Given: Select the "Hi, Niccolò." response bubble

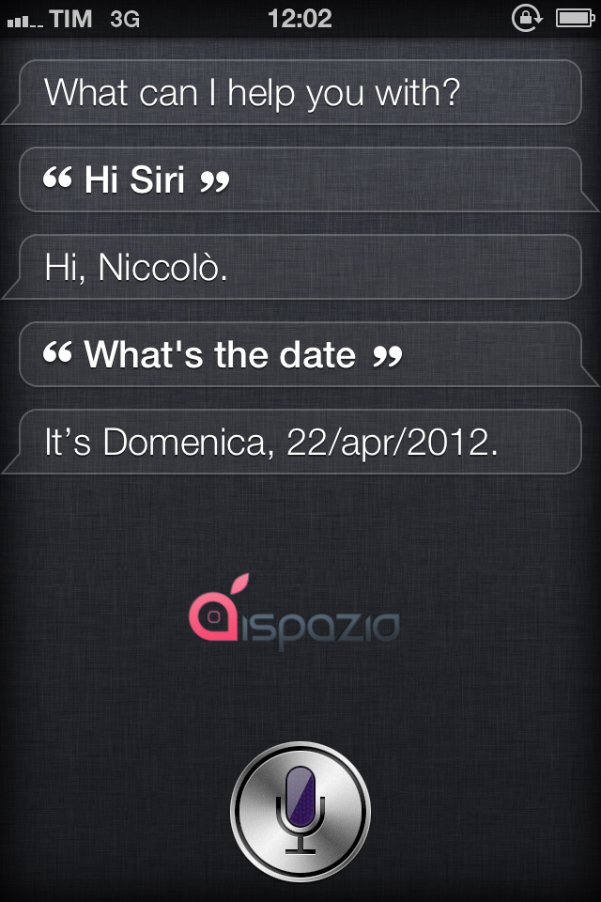Looking at the screenshot, I should pyautogui.click(x=299, y=267).
